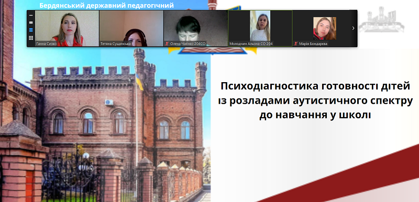The image size is (419, 202).
Task: Select Ганна Сизко's video tile
Action: (x=67, y=29)
